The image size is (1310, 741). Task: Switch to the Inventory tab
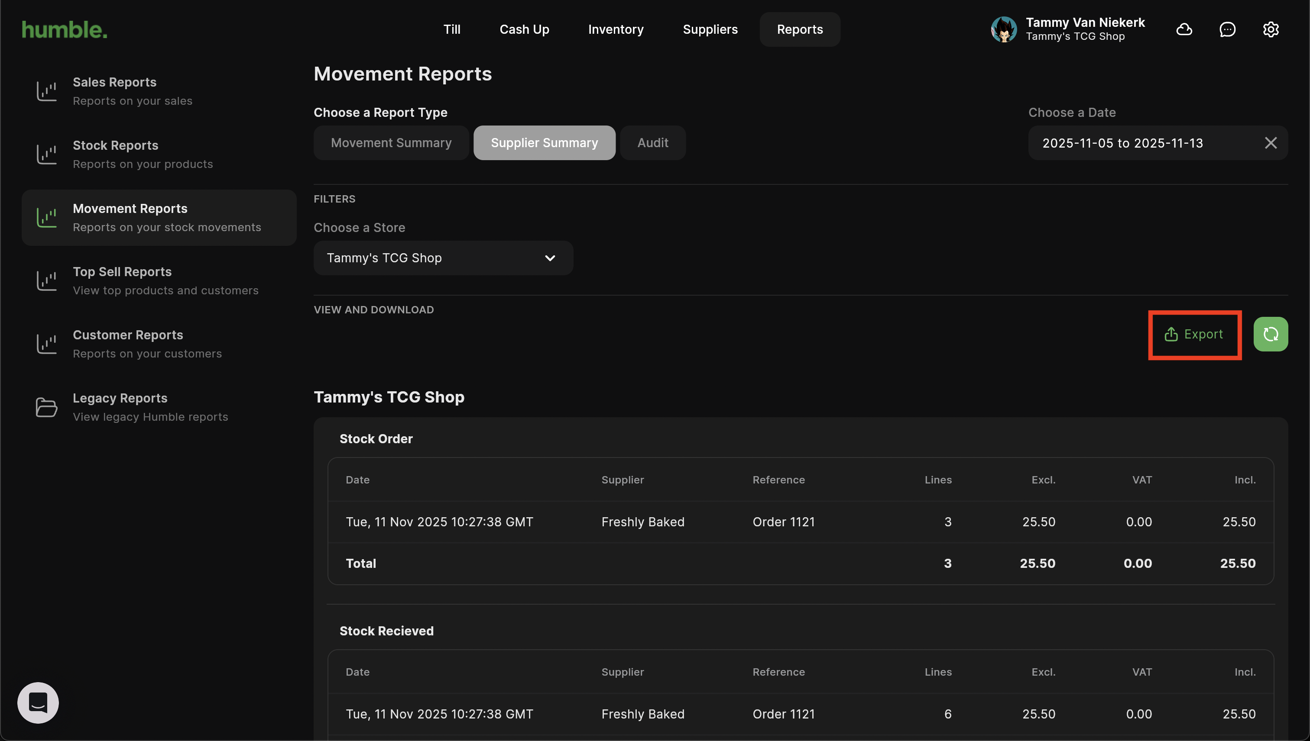(x=616, y=29)
